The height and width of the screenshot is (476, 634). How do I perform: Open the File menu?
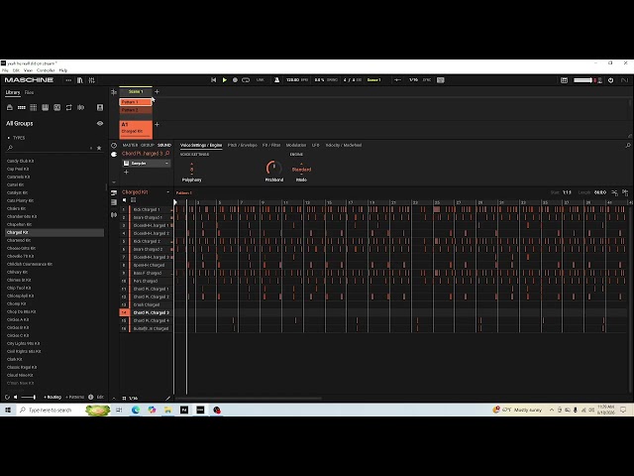(x=5, y=70)
